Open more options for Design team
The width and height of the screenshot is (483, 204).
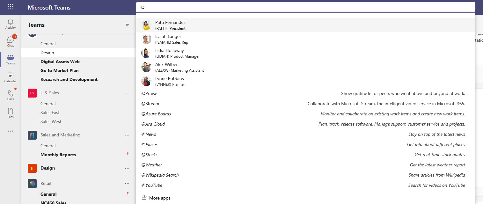(x=127, y=168)
